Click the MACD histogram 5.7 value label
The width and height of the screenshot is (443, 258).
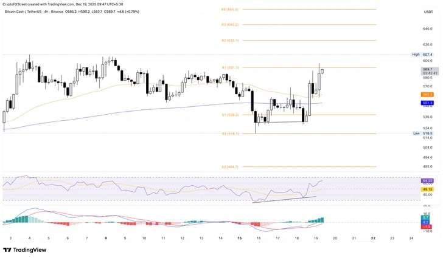[x=426, y=218]
